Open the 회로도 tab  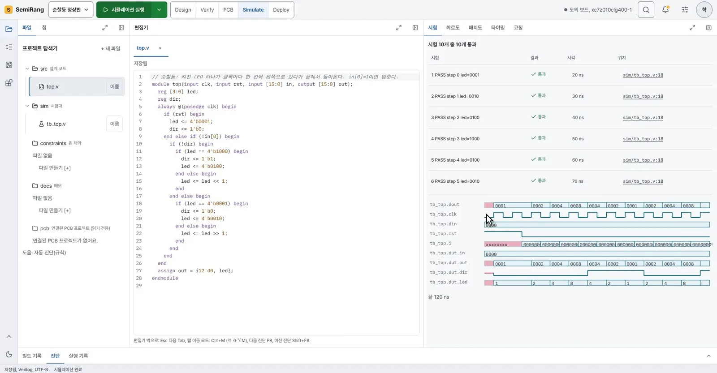tap(453, 28)
